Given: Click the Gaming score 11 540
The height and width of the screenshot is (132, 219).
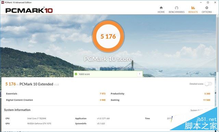Looking at the screenshot, I should coord(207,100).
